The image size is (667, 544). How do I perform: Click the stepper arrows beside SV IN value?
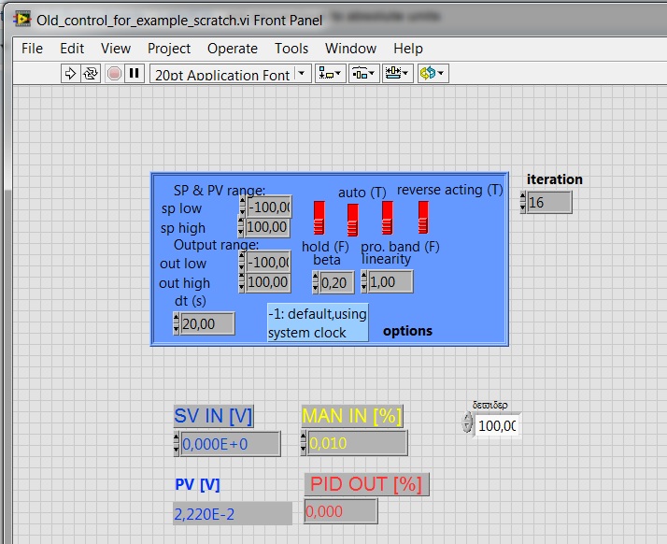pos(177,444)
